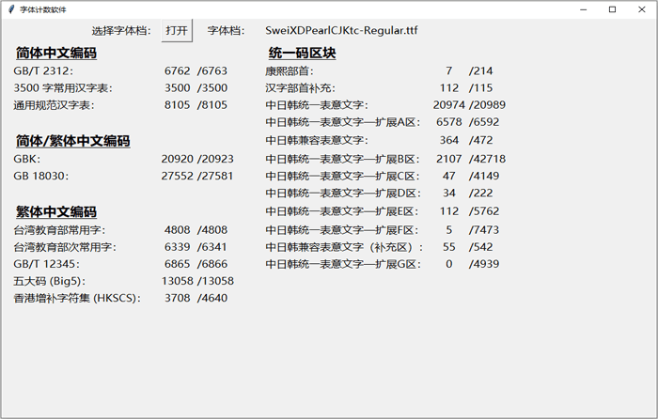Click the 通用规范汉字表 label
The image size is (658, 419).
[x=54, y=105]
